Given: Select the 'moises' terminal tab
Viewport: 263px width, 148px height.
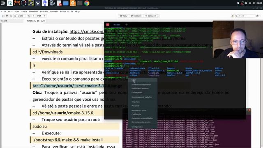Looking at the screenshot, I should click(x=117, y=25).
